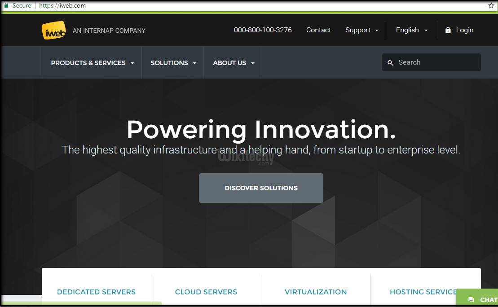498x307 pixels.
Task: Open the Virtualization tab
Action: (316, 292)
